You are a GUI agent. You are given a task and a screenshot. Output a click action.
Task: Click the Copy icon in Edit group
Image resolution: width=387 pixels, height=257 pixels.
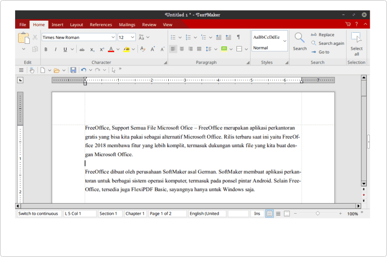point(35,49)
